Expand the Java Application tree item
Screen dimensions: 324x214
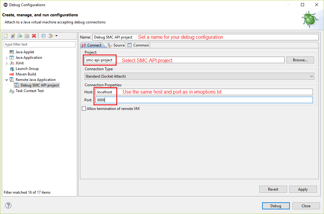6,57
